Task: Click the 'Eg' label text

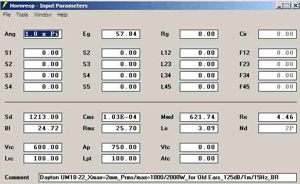Action: tap(86, 34)
